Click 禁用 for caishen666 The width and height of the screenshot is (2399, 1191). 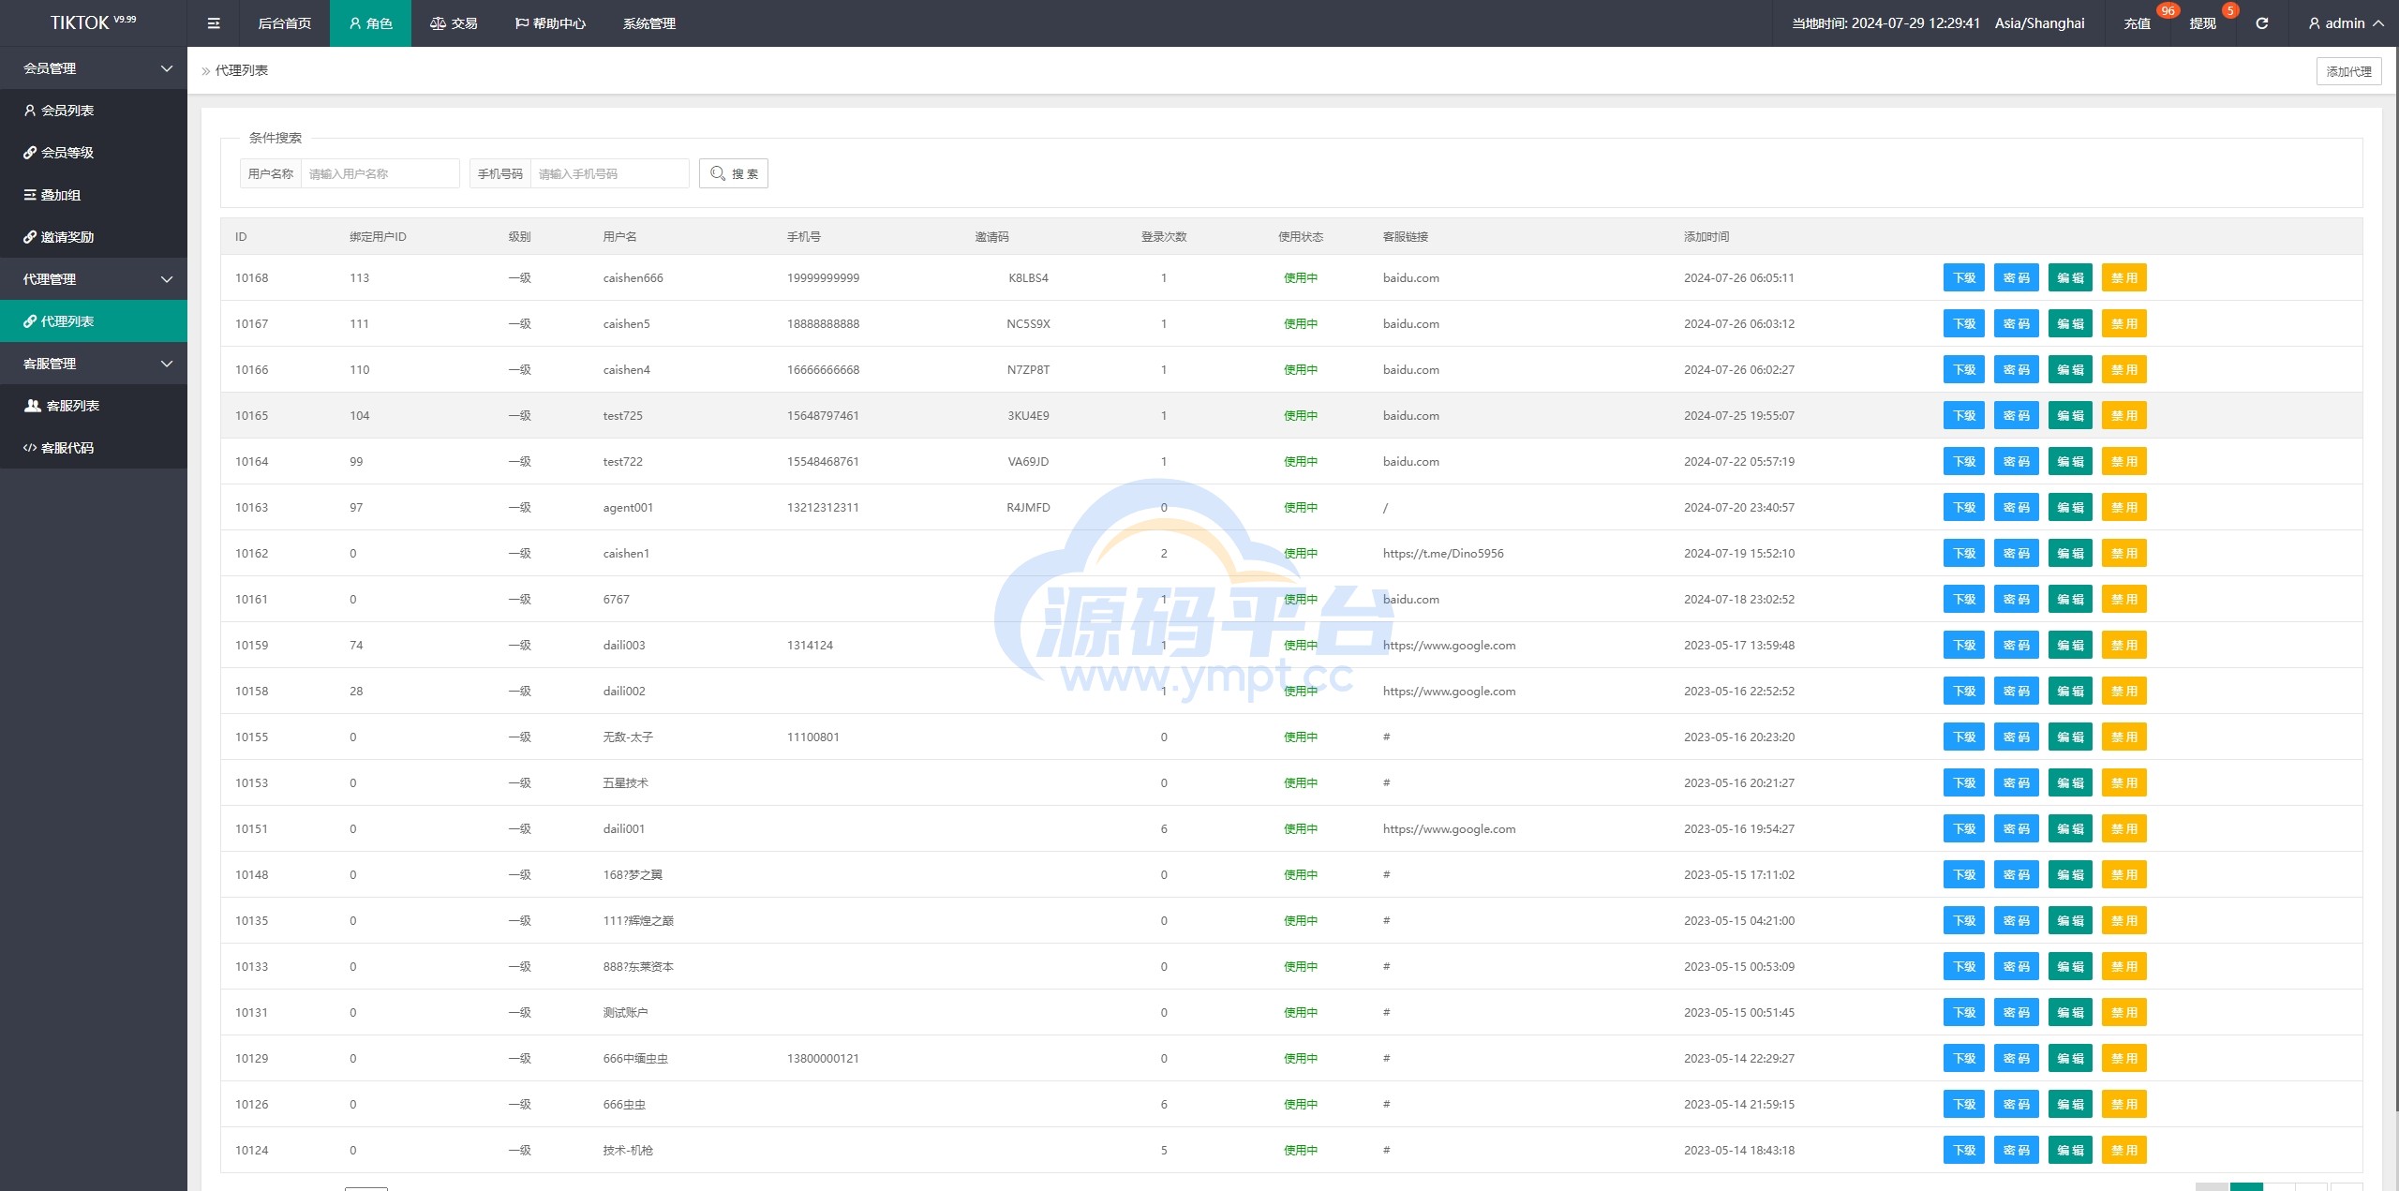coord(2124,277)
